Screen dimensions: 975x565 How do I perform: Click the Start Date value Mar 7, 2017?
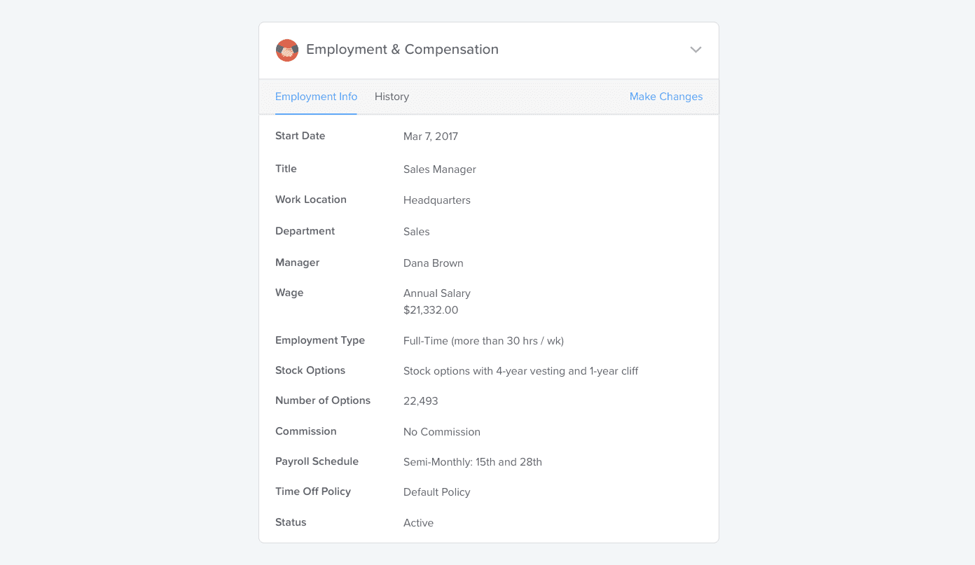pyautogui.click(x=430, y=136)
